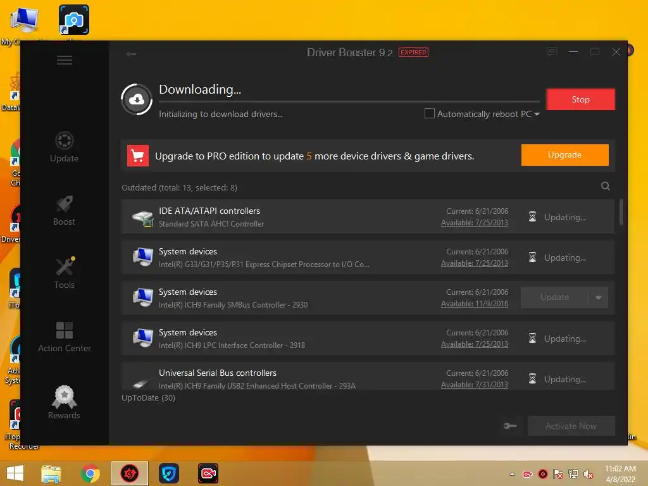648x486 pixels.
Task: Launch Chrome from the taskbar
Action: click(90, 473)
